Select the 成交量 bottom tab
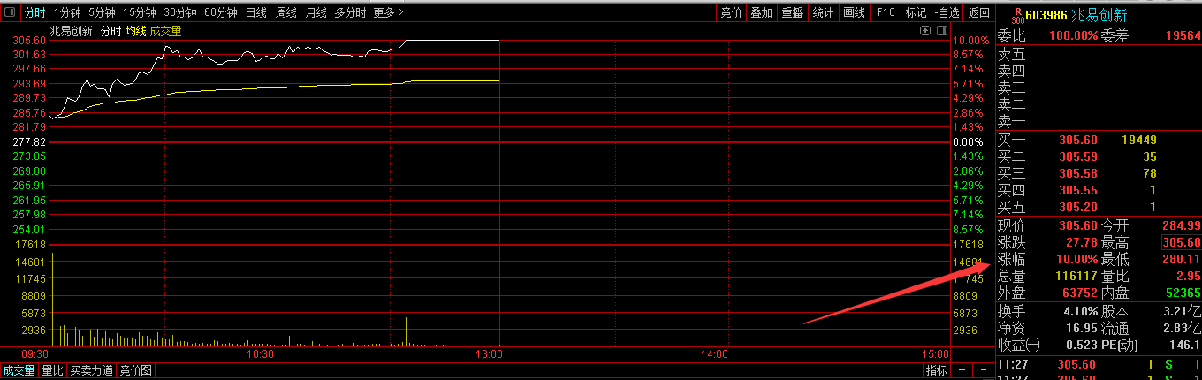1202x380 pixels. (19, 370)
